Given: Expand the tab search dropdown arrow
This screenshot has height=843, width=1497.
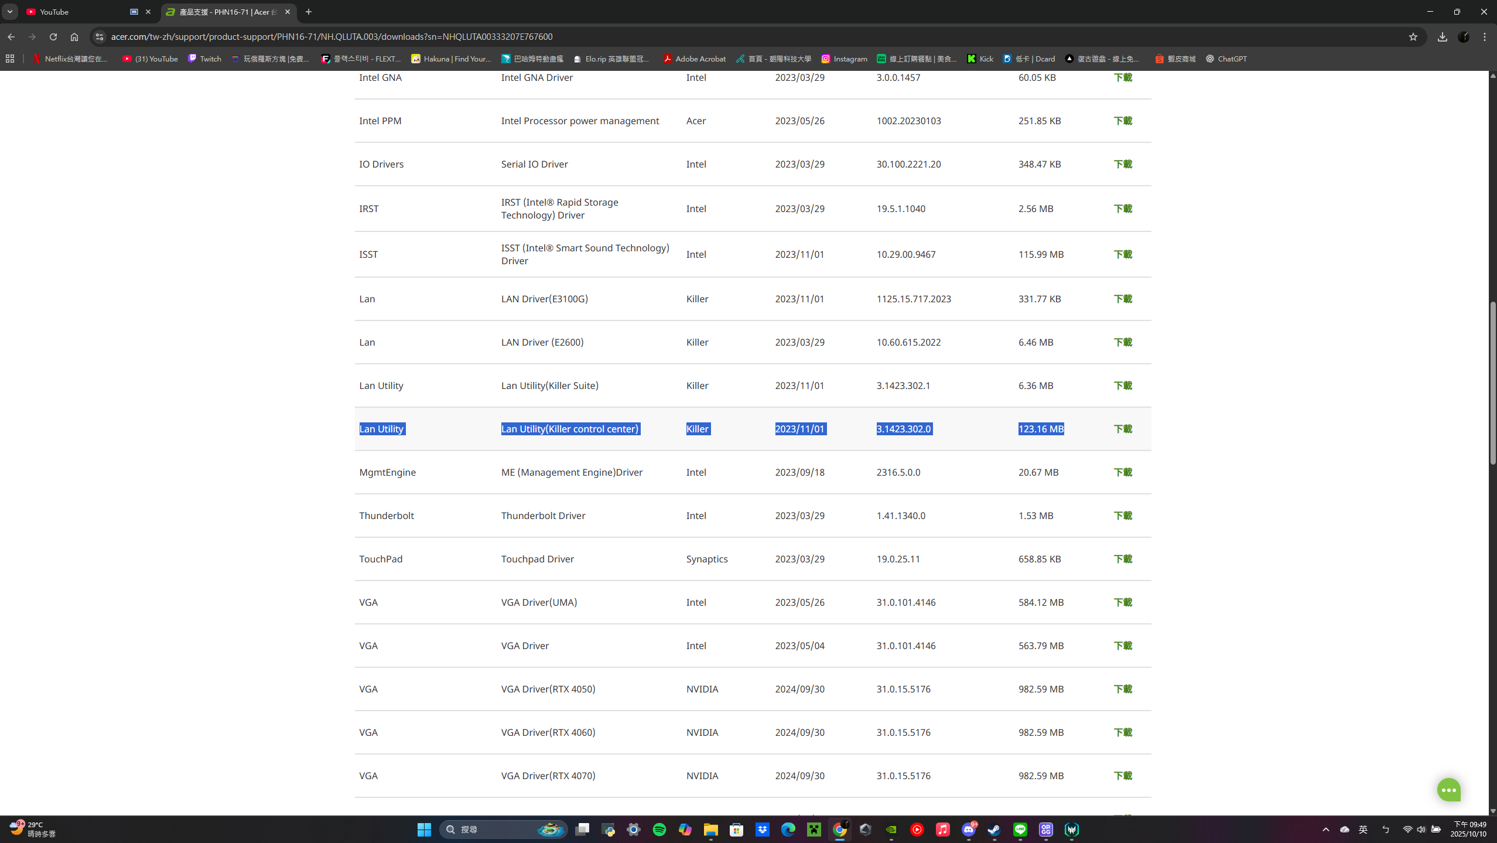Looking at the screenshot, I should (x=10, y=12).
